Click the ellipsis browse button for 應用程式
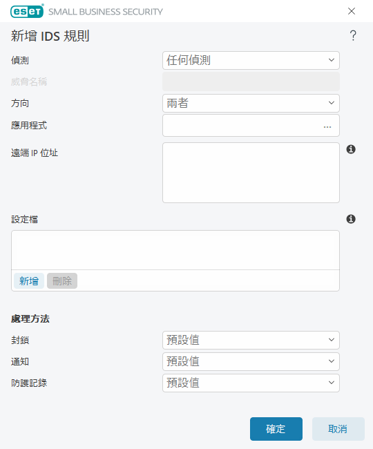Viewport: 373px width, 449px height. click(327, 126)
